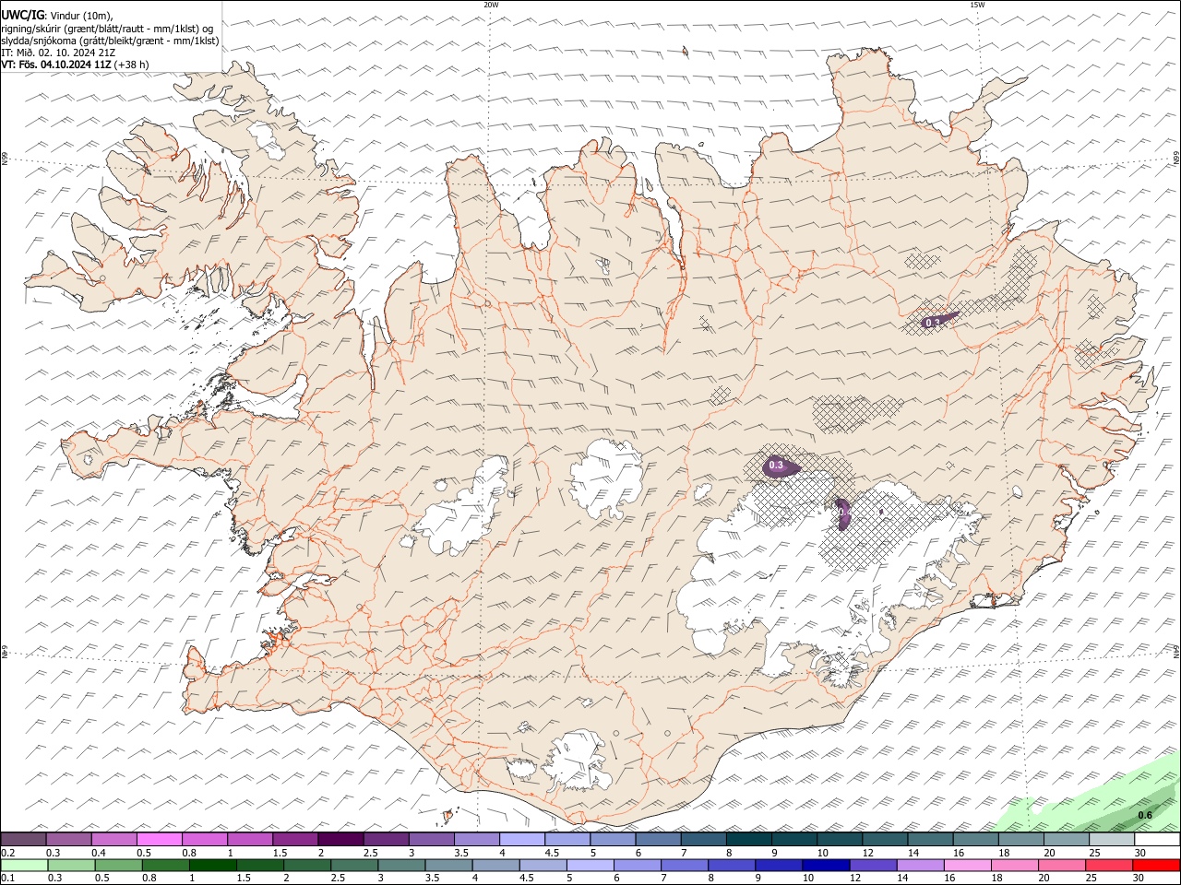Viewport: 1181px width, 885px height.
Task: Click the 15W longitude label
Action: 977,5
